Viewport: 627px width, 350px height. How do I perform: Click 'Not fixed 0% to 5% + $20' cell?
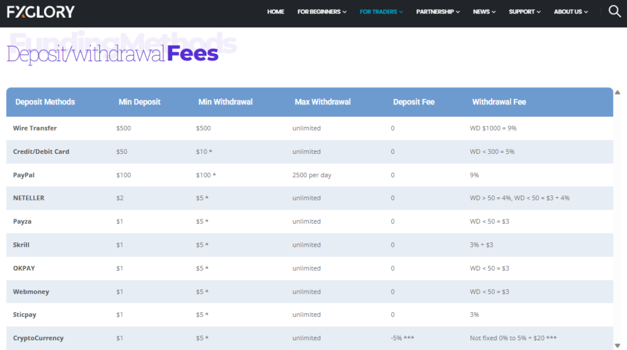click(513, 338)
